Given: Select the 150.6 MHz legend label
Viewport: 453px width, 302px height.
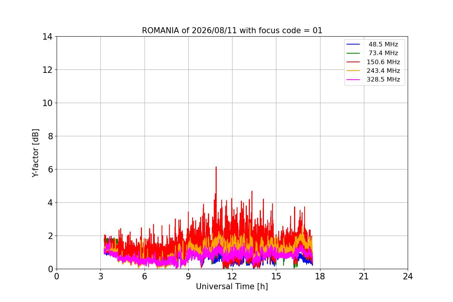Looking at the screenshot, I should point(383,62).
